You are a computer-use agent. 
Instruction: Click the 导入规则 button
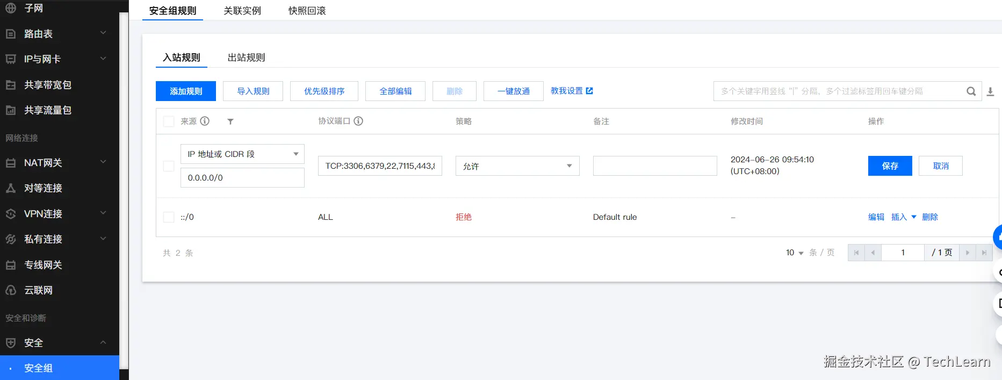[x=253, y=91]
